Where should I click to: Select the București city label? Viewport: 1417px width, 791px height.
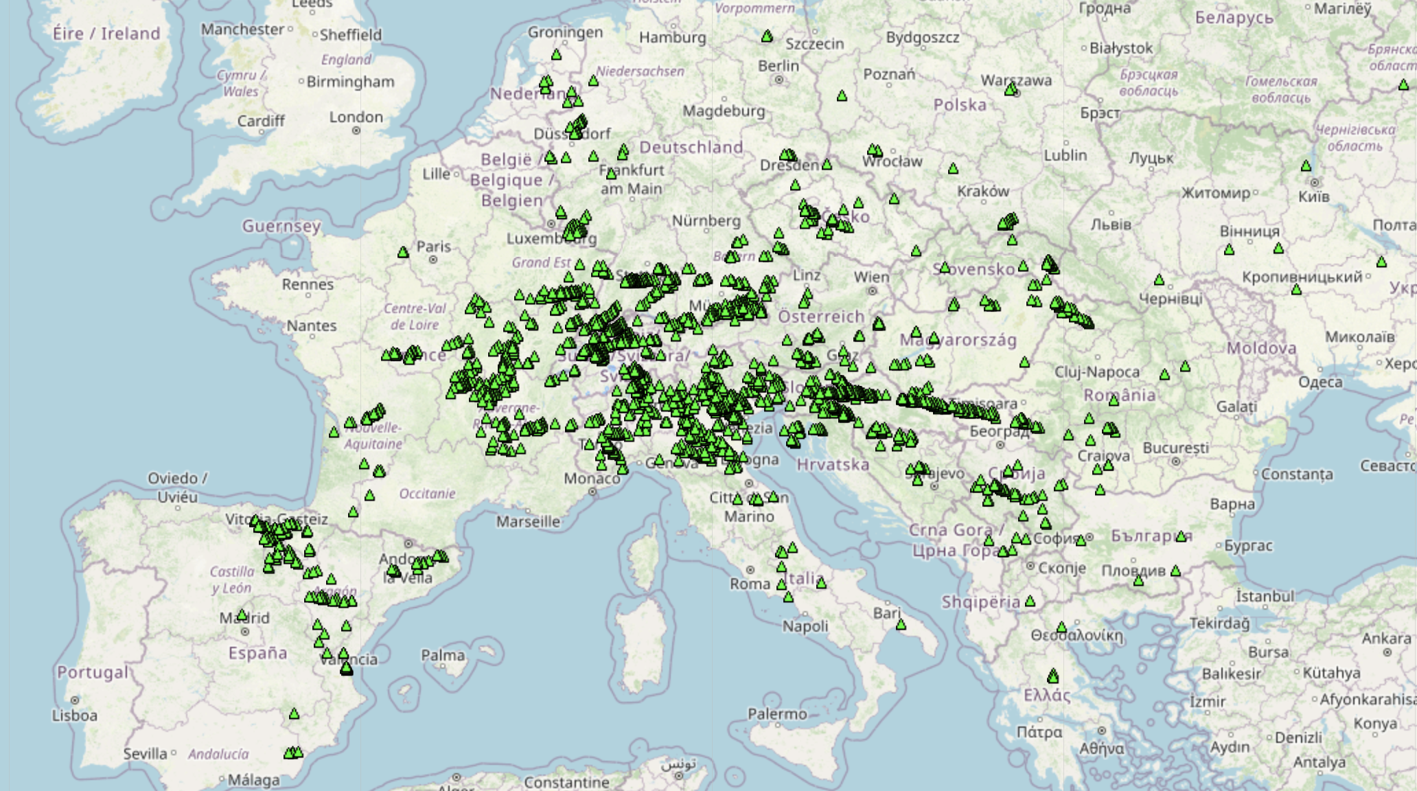(x=1175, y=448)
